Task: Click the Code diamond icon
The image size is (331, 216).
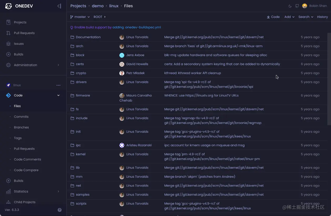Action: coord(8,95)
